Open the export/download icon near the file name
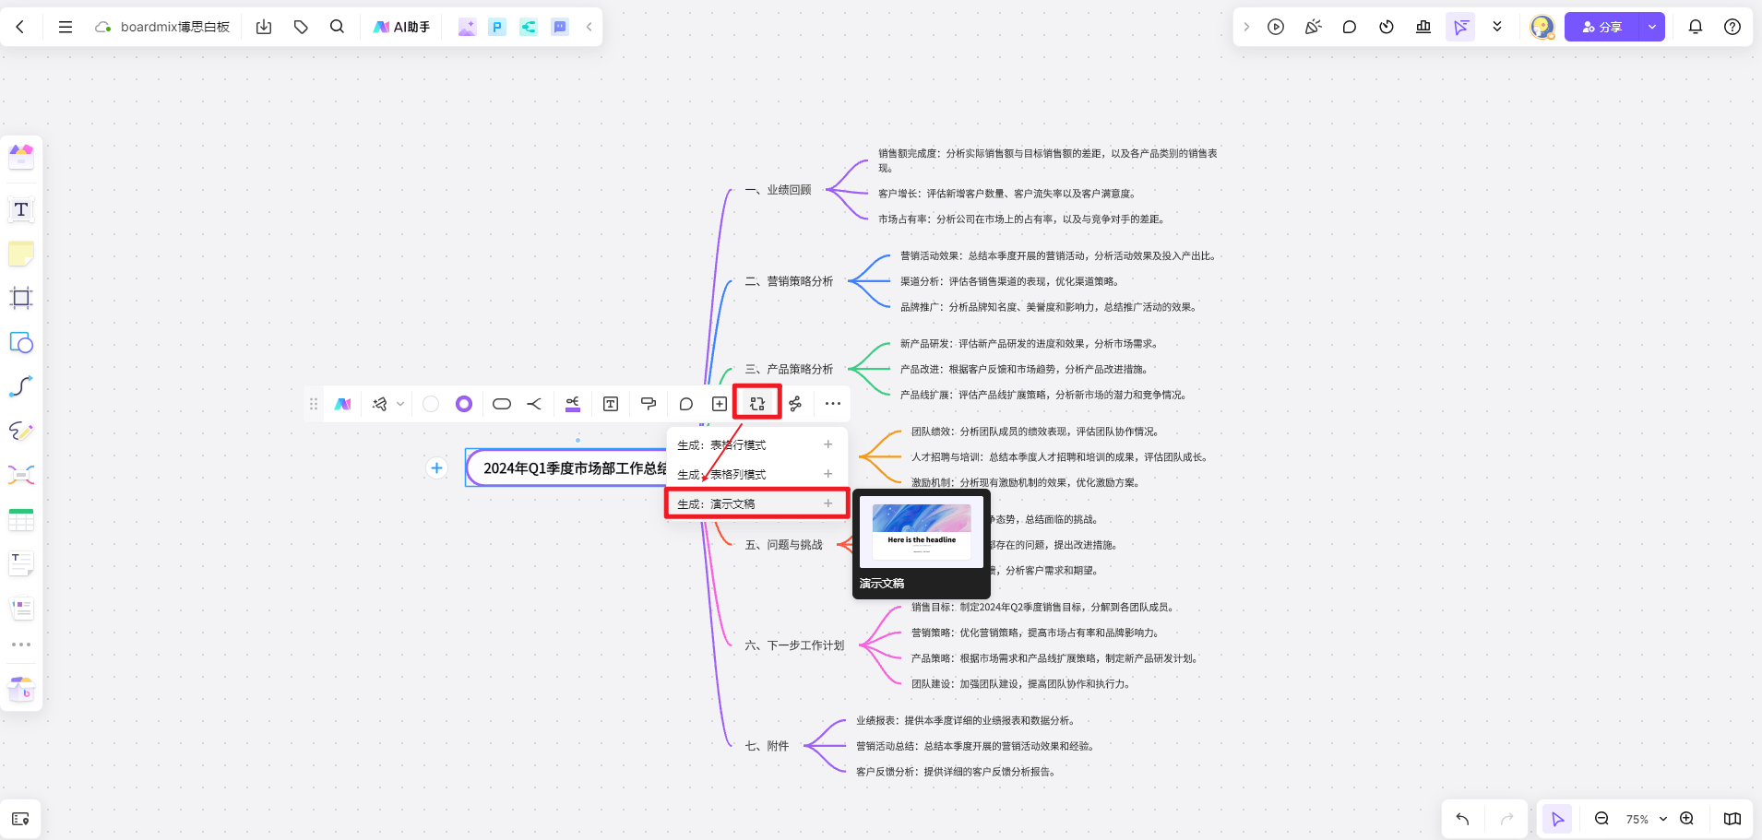The height and width of the screenshot is (840, 1762). tap(264, 27)
